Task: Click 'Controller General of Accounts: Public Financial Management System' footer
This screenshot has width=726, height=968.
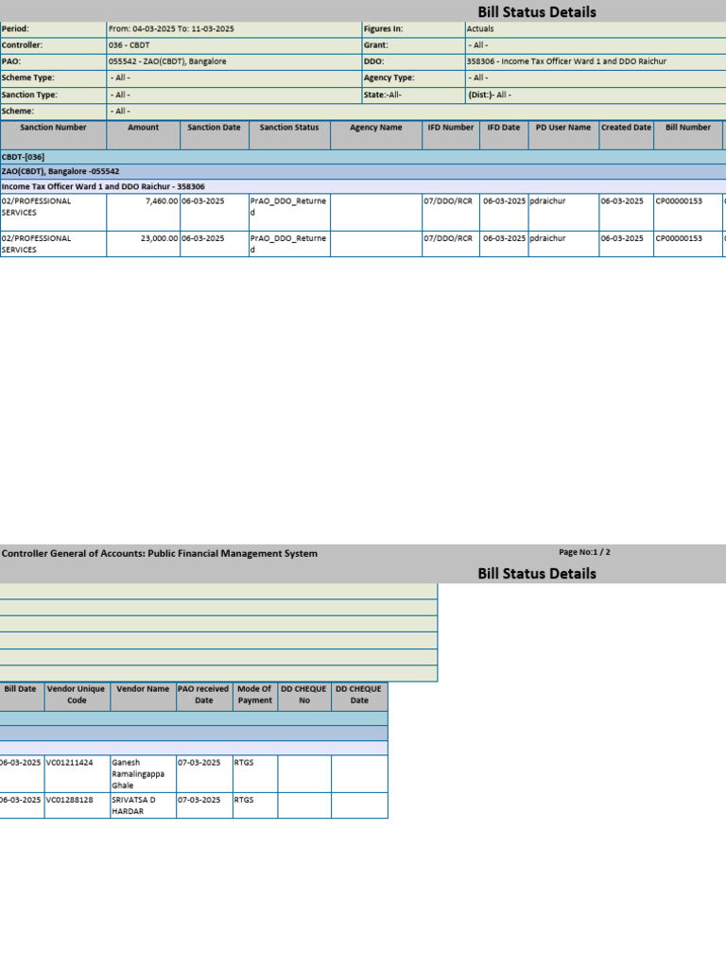Action: 159,554
